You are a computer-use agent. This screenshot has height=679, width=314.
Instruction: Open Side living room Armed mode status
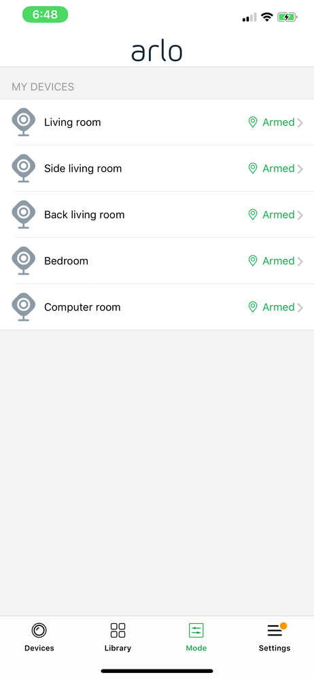tap(279, 169)
